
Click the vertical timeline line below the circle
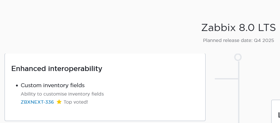238,92
